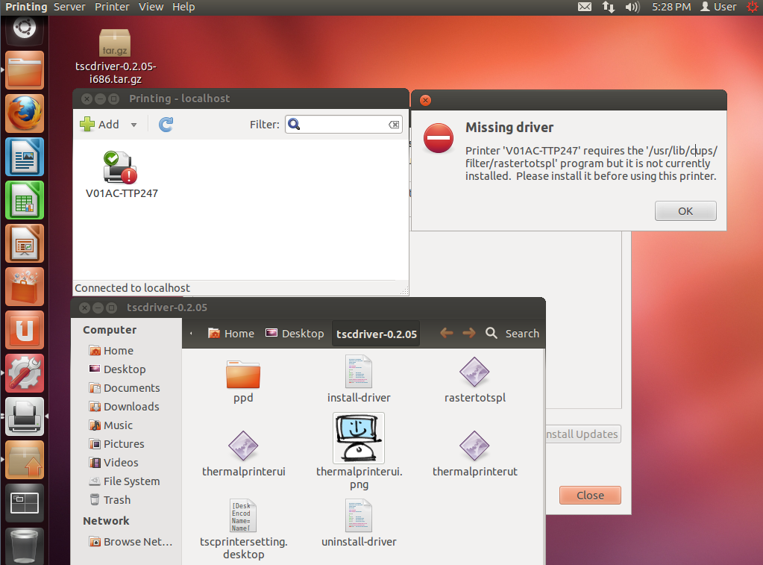The height and width of the screenshot is (565, 763).
Task: Launch Firefox from the dock
Action: [x=25, y=113]
